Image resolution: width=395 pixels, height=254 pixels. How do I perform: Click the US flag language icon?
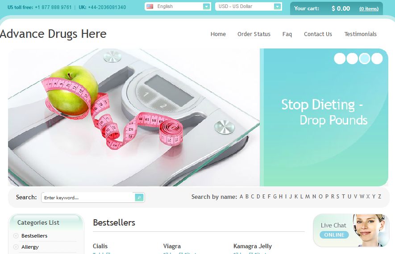(x=150, y=7)
